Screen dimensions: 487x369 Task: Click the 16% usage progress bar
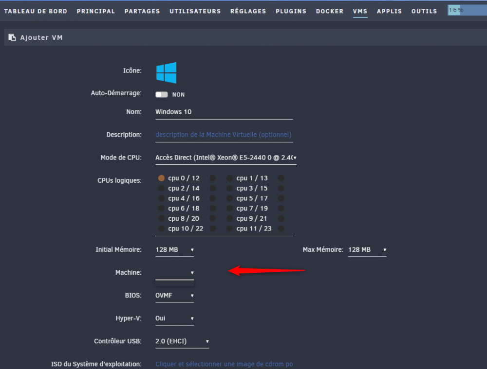coord(467,10)
